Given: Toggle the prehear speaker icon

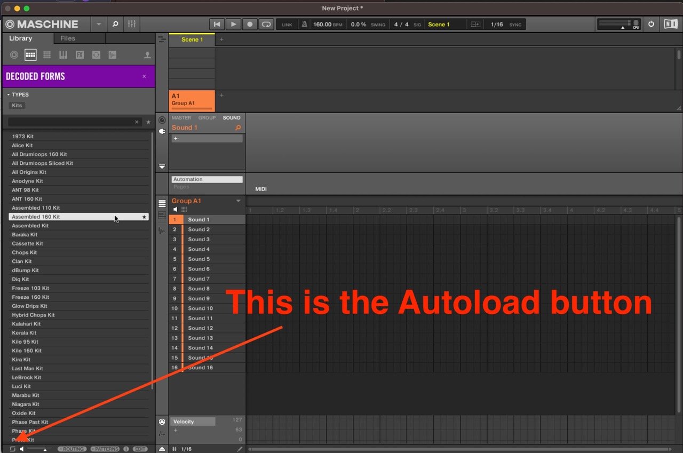Looking at the screenshot, I should [x=22, y=449].
